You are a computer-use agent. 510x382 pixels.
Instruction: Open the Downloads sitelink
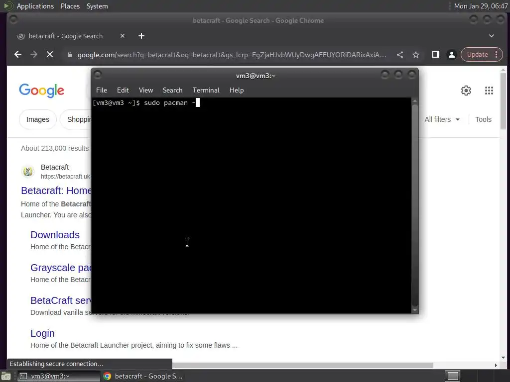tap(55, 235)
